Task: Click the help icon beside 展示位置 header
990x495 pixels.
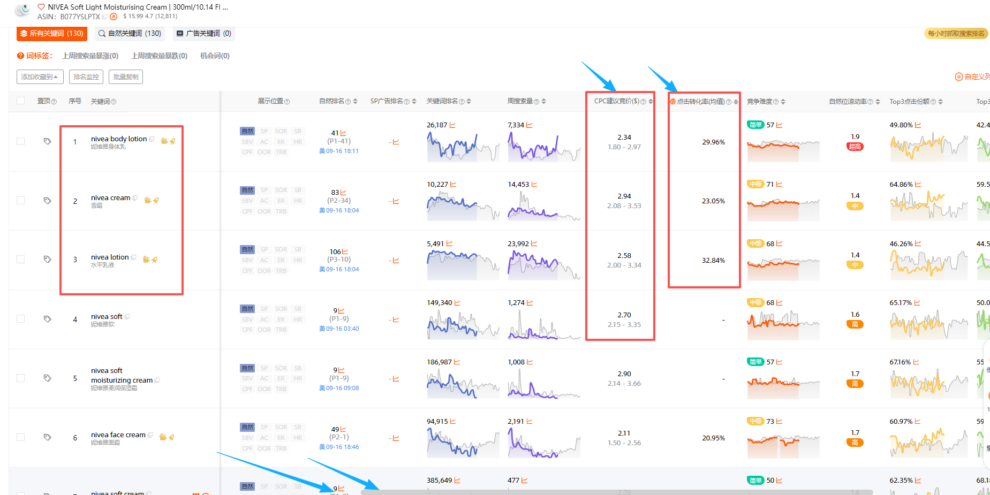Action: point(287,102)
